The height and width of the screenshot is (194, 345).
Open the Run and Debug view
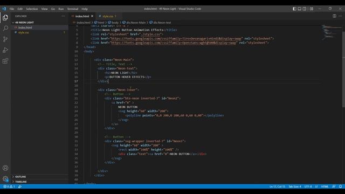click(5, 50)
